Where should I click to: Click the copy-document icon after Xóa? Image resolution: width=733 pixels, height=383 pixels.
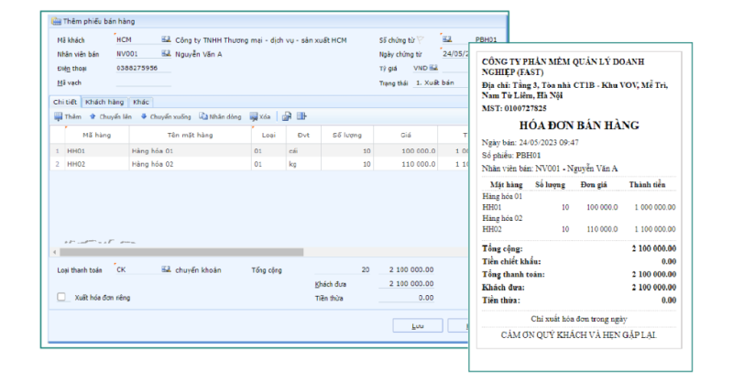(x=287, y=116)
